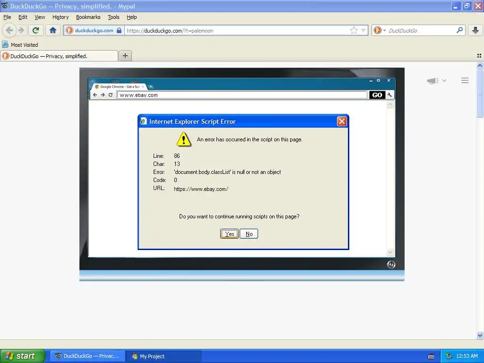The image size is (484, 363).
Task: Click No in the script error dialog
Action: click(249, 233)
